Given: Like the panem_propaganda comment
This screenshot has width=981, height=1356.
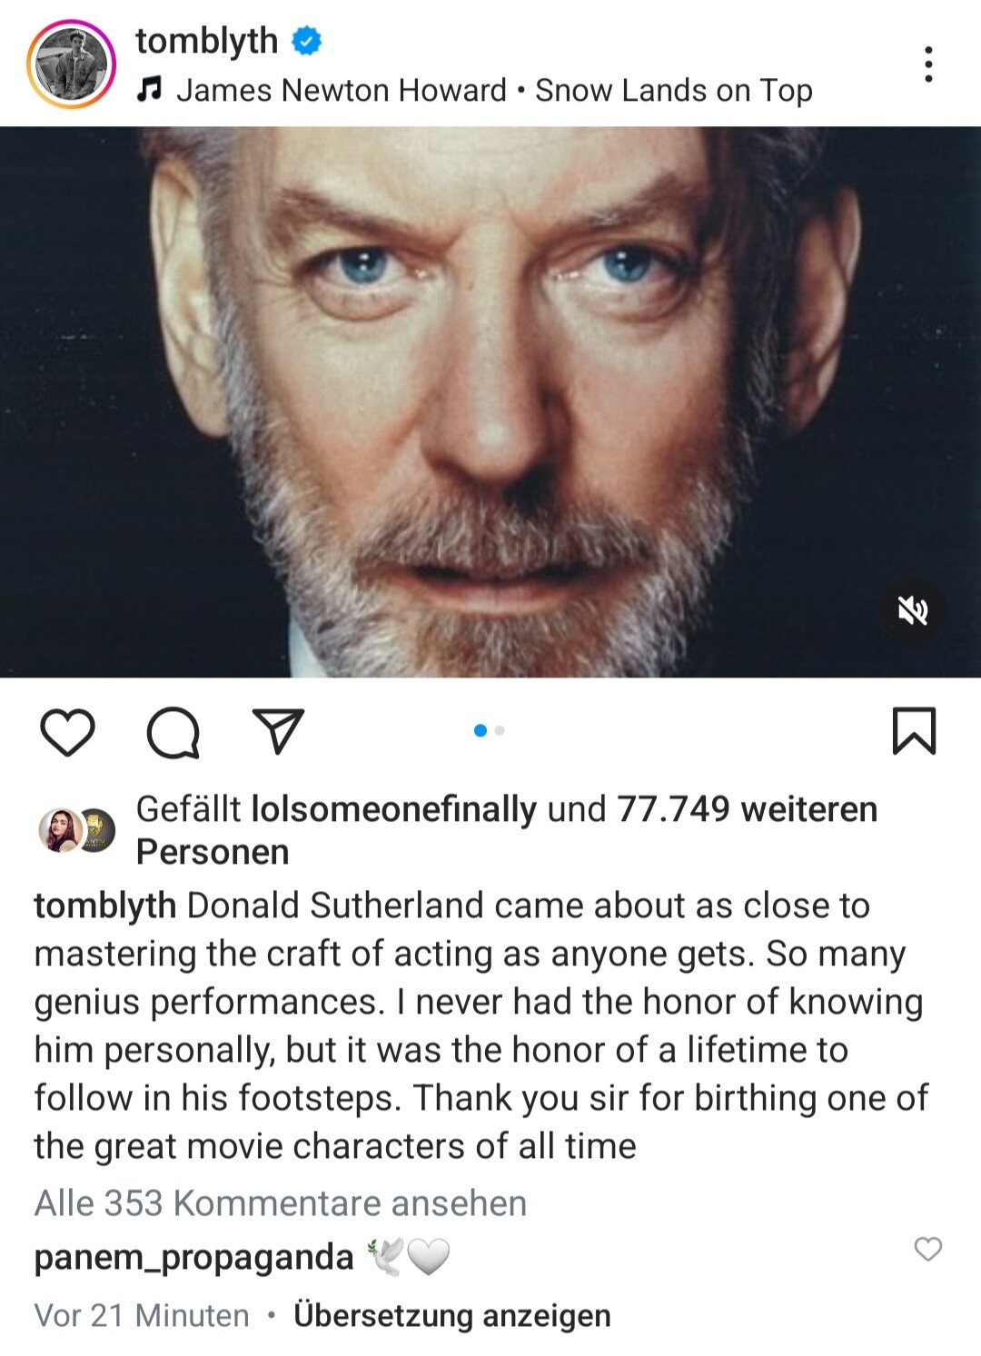Looking at the screenshot, I should tap(927, 1250).
